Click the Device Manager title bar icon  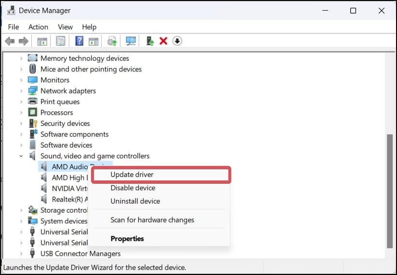11,11
